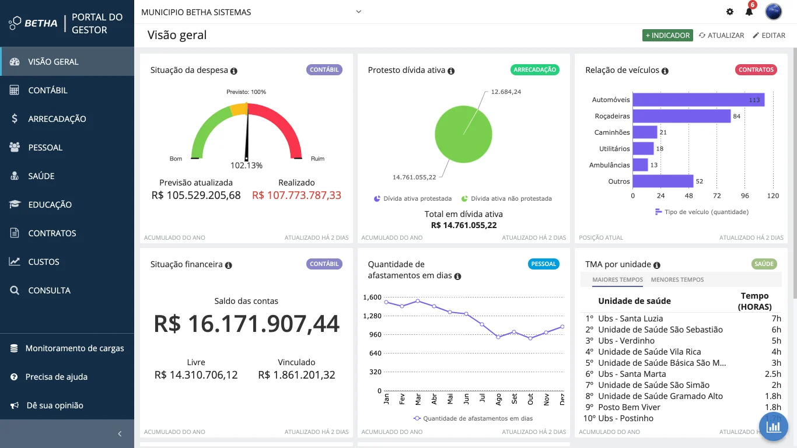797x448 pixels.
Task: Click info icon beside Relação de veículos
Action: coord(665,71)
